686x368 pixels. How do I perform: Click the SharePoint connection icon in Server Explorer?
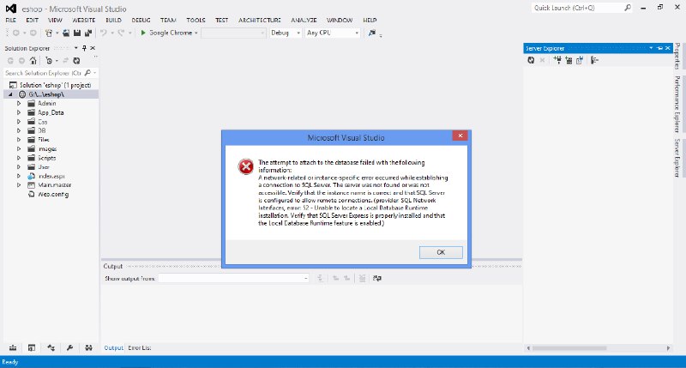[x=580, y=60]
